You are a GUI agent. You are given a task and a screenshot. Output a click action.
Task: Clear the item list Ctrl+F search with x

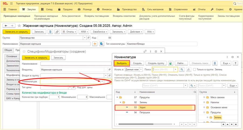click(x=186, y=85)
